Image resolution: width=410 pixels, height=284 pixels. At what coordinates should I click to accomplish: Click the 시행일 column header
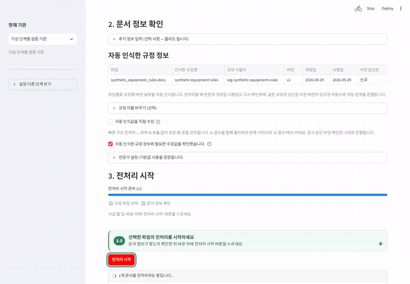point(344,70)
